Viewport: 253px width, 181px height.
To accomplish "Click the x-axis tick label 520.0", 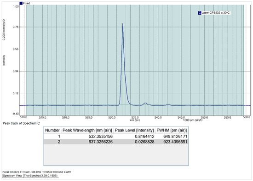I will point(66,117).
